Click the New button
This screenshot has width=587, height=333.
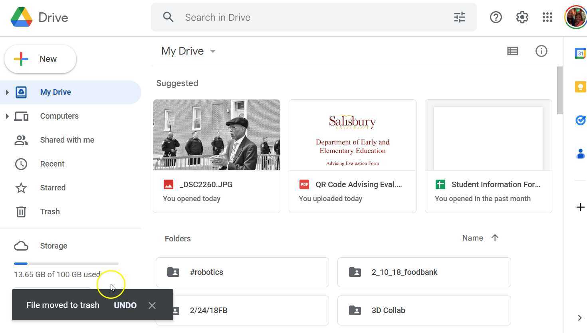coord(40,59)
